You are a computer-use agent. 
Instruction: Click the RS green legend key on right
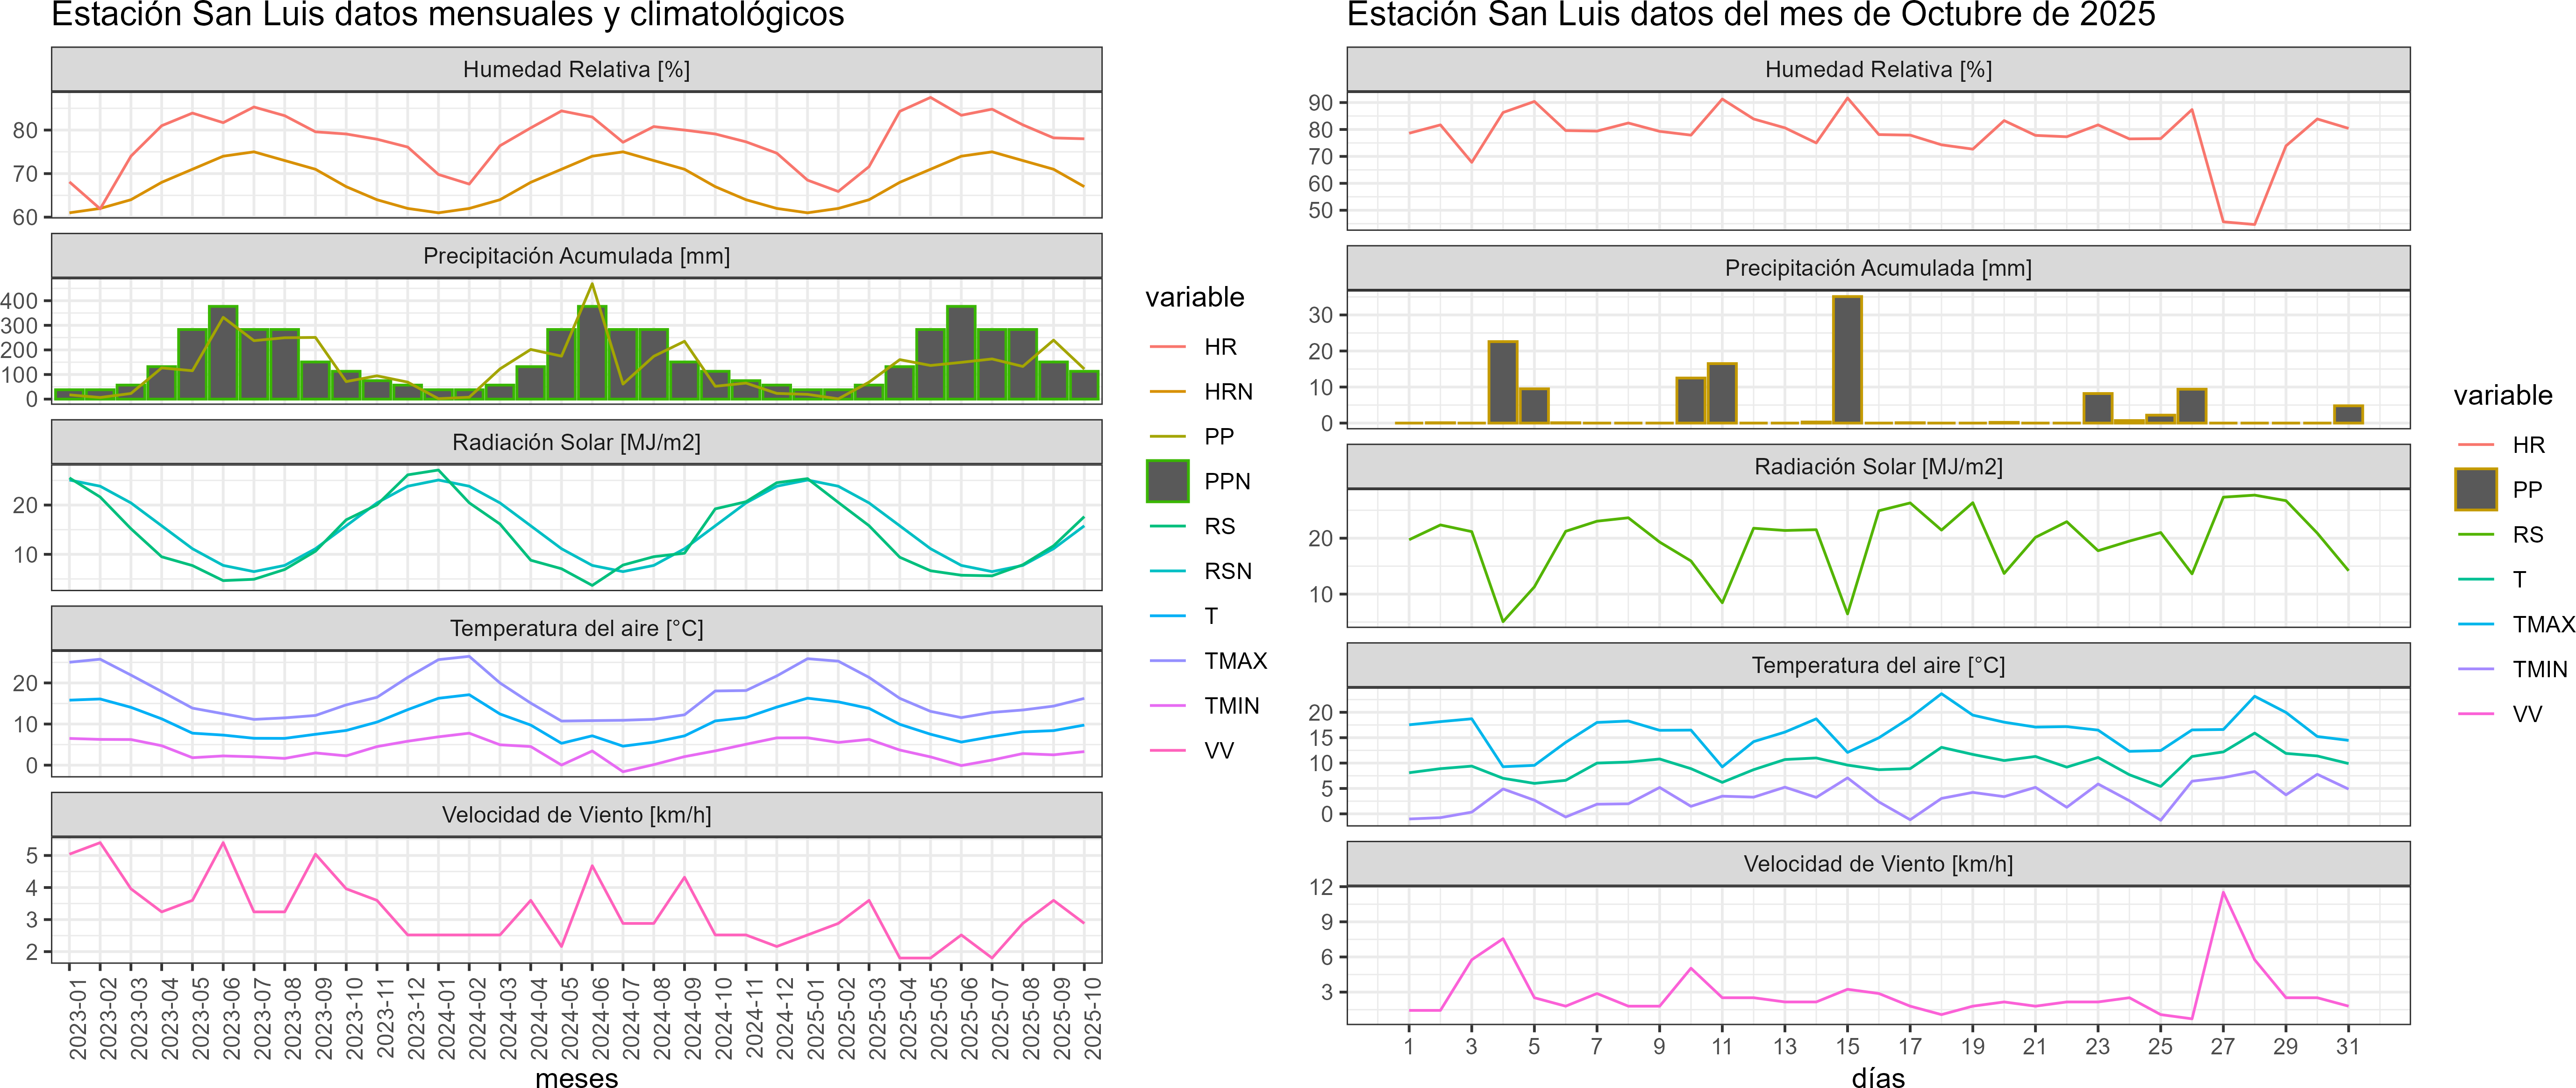(2475, 535)
